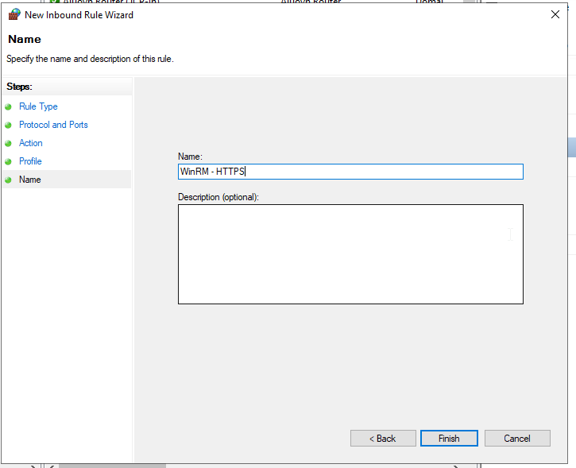
Task: Open the Protocol and Ports step
Action: [53, 125]
